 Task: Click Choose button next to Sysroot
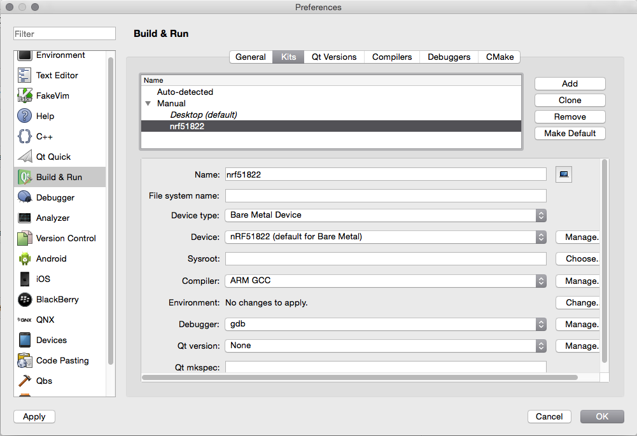pos(578,259)
